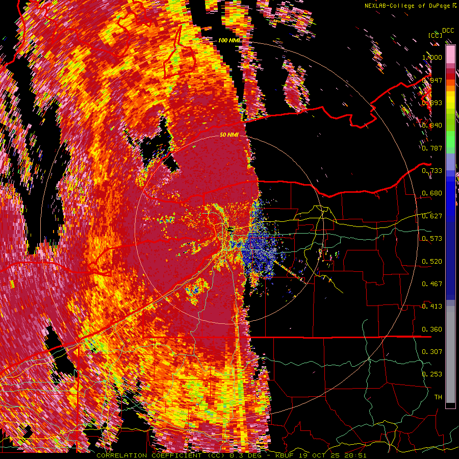Click the 0.947 legend value
This screenshot has height=459, width=459.
coord(432,80)
